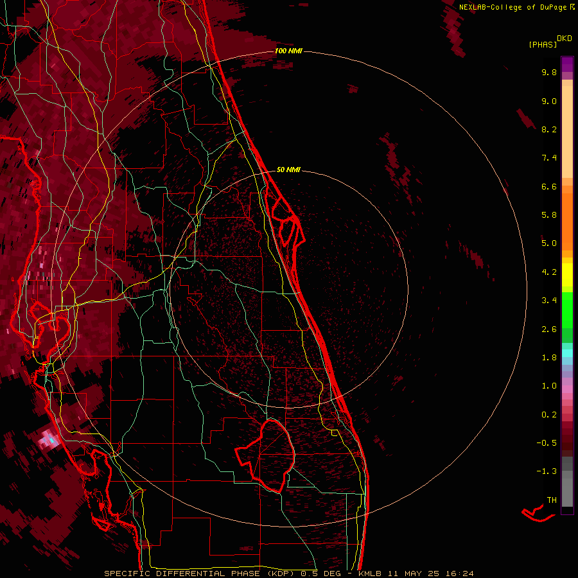Click the 0.5 DEG elevation text
The image size is (578, 578).
click(x=320, y=574)
